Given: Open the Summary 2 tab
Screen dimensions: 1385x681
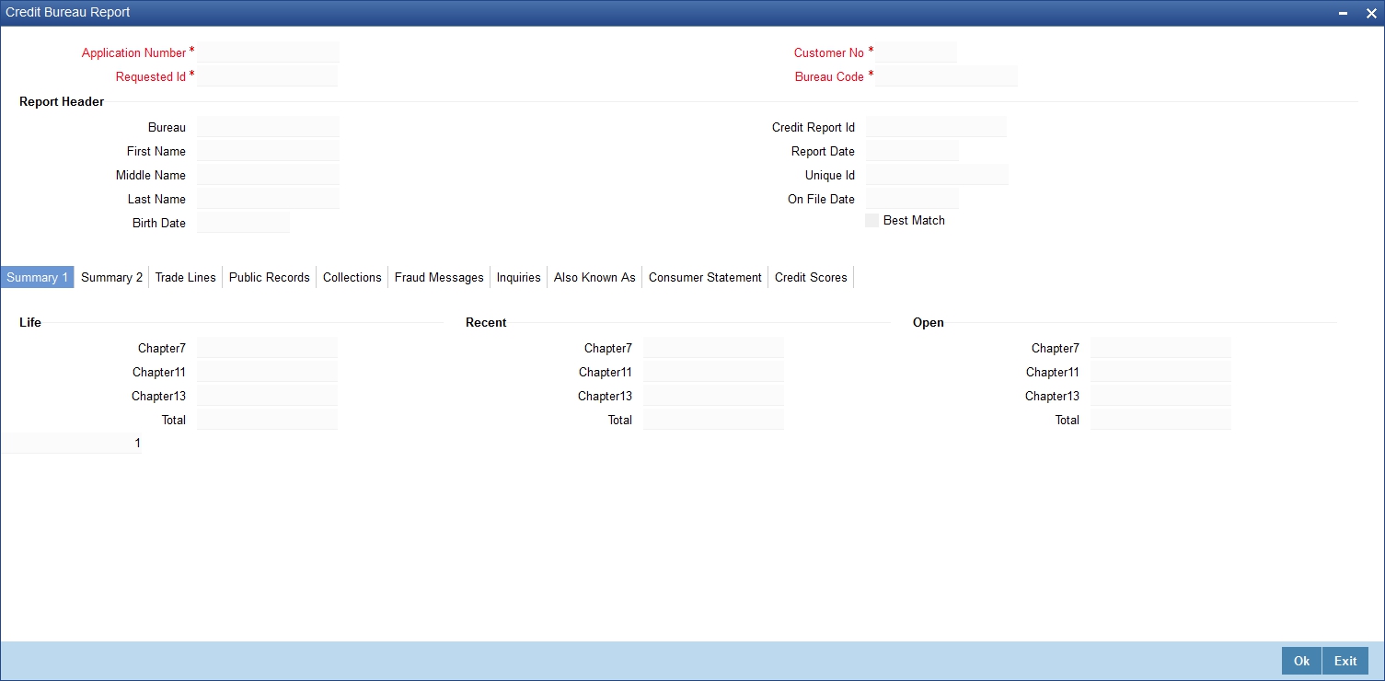Looking at the screenshot, I should [112, 277].
